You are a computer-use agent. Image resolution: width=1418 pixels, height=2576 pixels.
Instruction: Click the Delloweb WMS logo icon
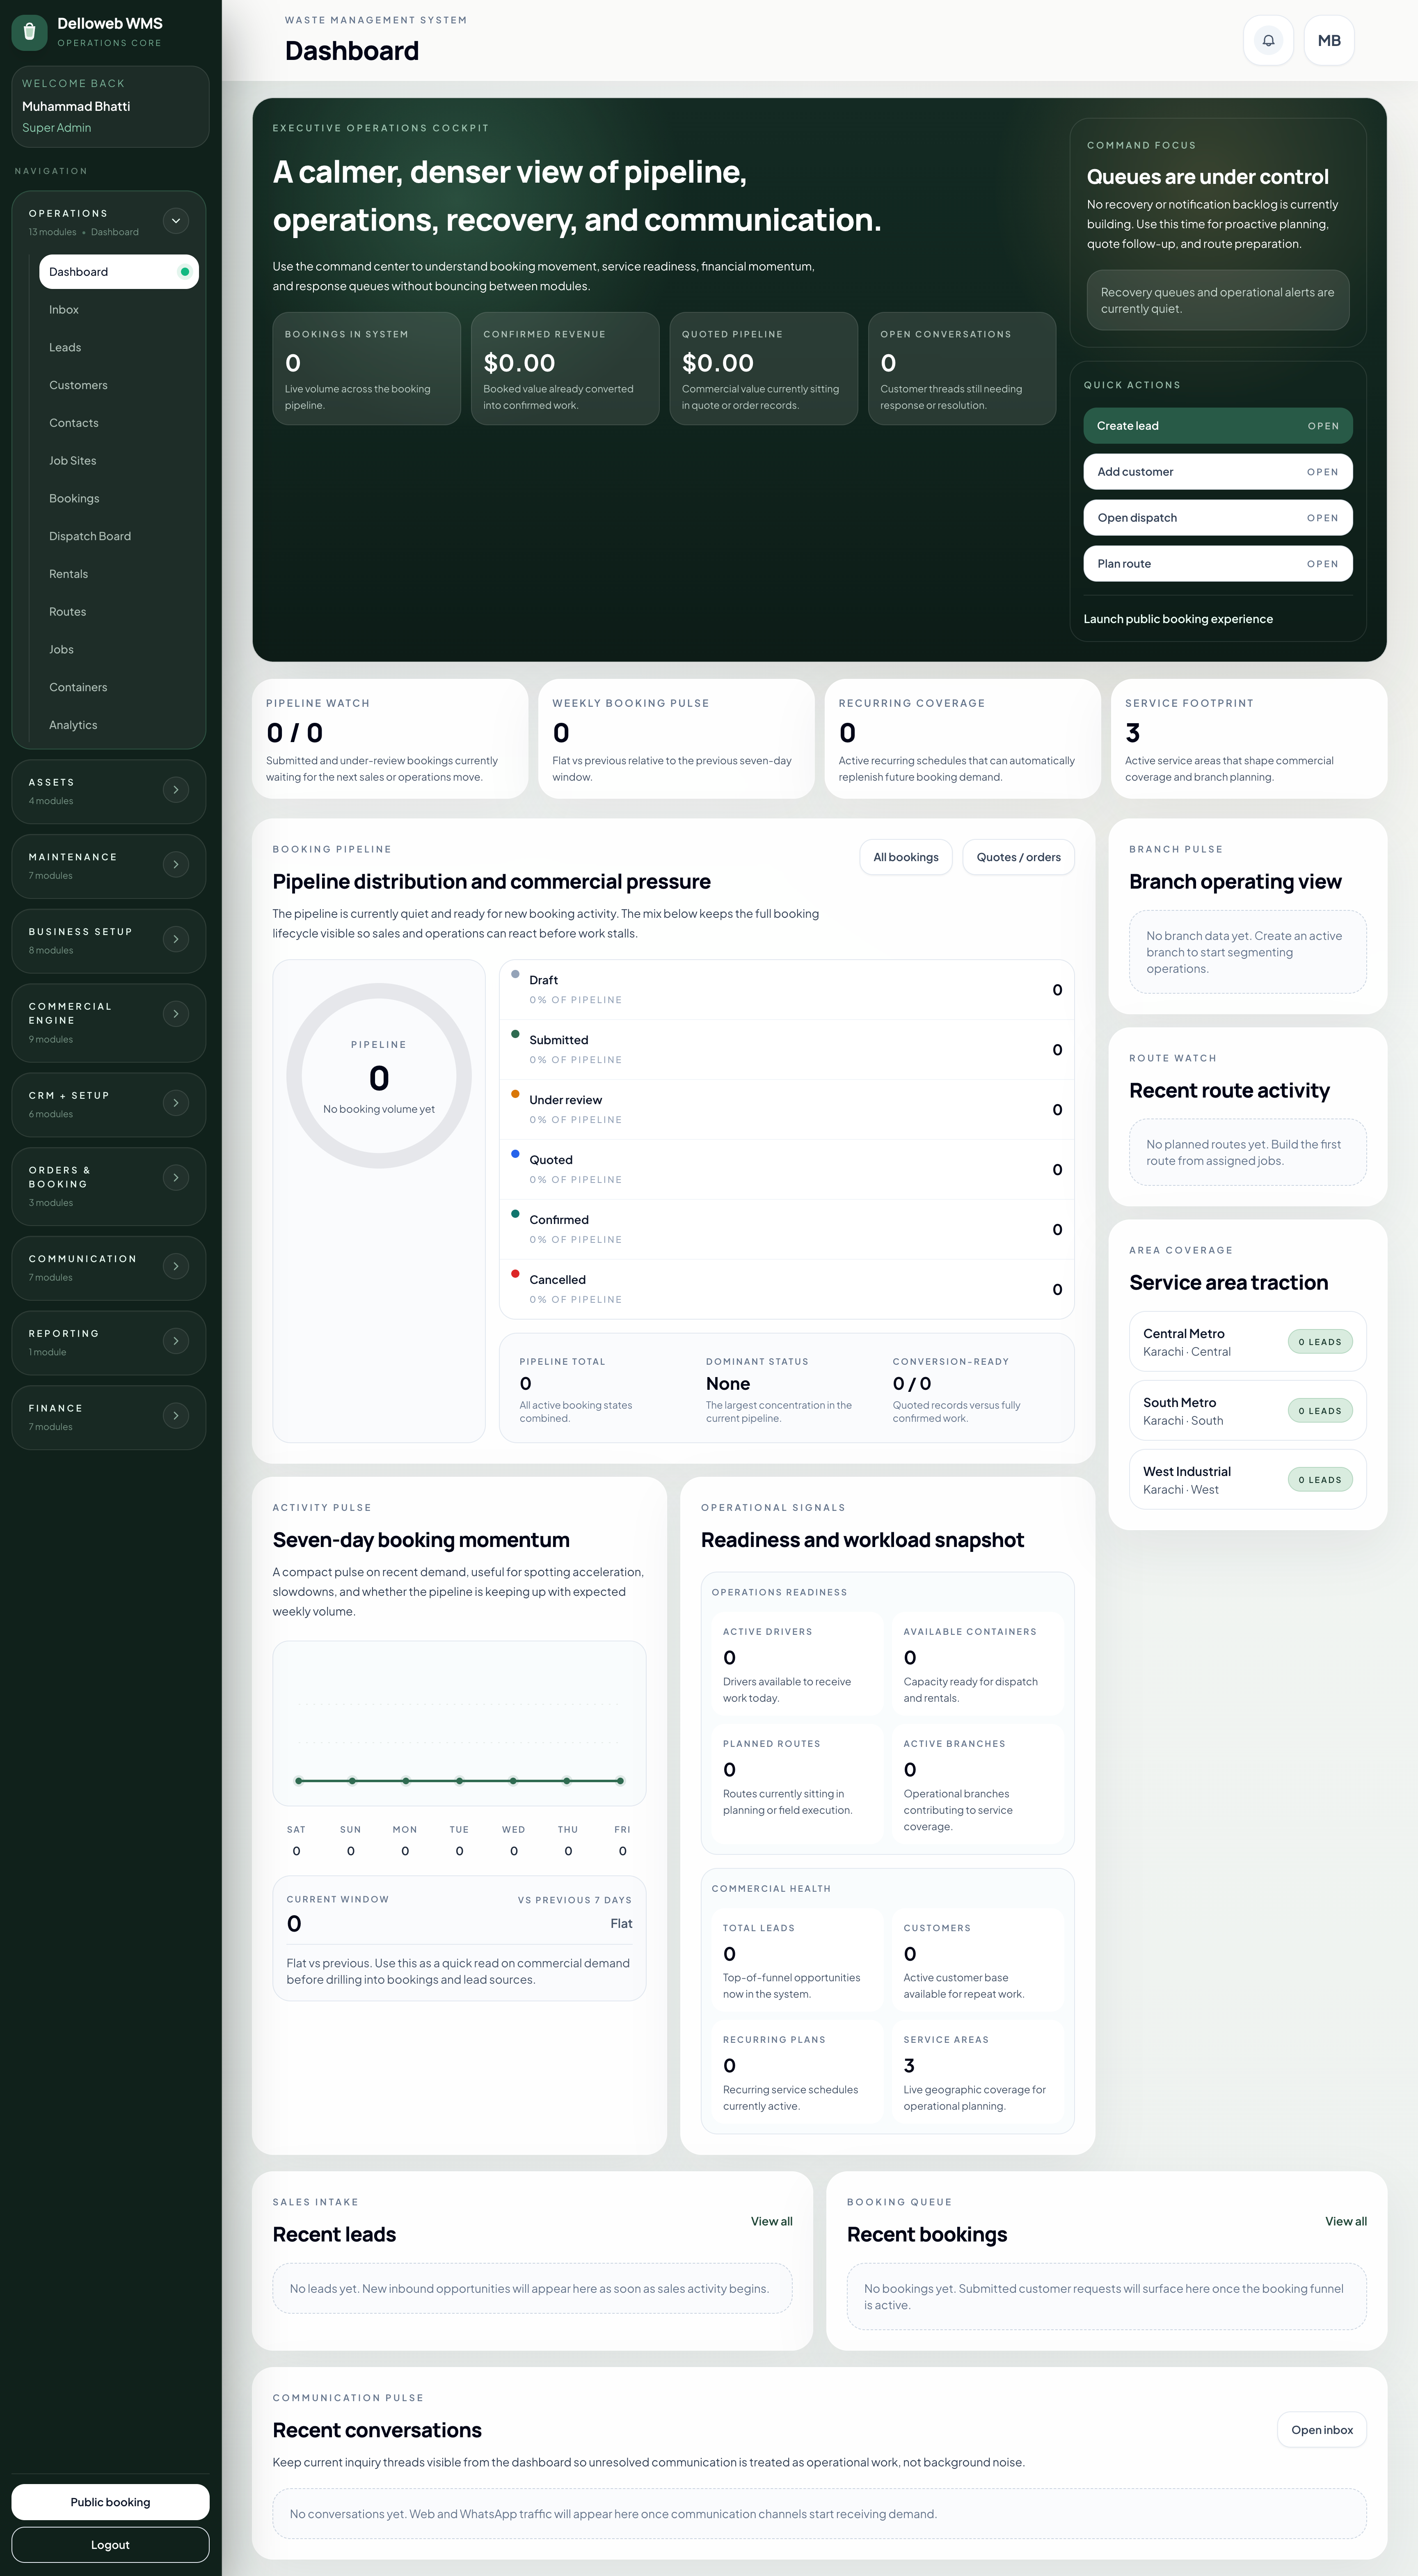tap(30, 32)
